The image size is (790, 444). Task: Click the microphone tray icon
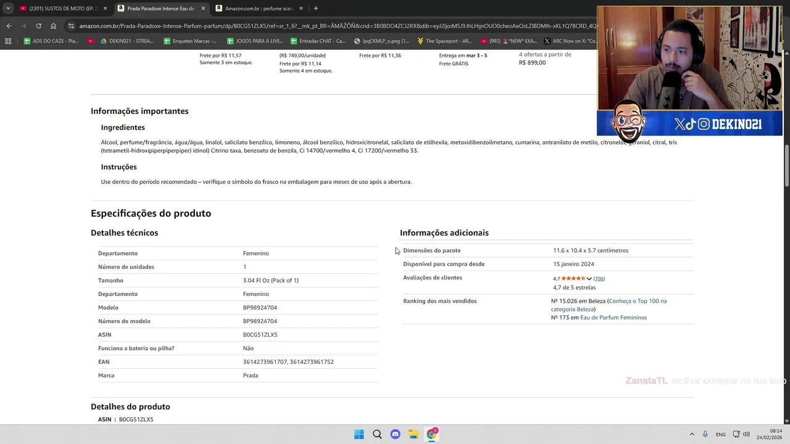pyautogui.click(x=705, y=434)
